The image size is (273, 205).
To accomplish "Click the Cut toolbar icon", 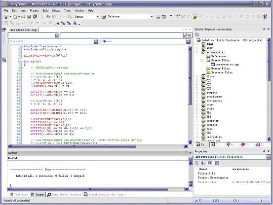I will 42,17.
